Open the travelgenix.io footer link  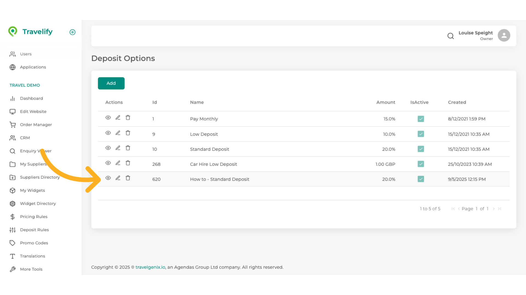click(x=150, y=267)
